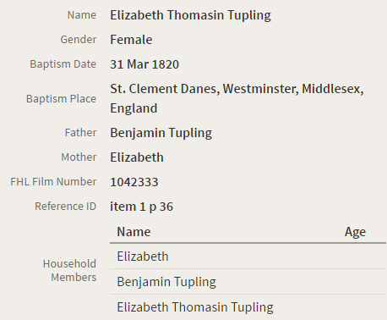This screenshot has width=387, height=320.
Task: Click FHL film number 1042333
Action: point(134,182)
